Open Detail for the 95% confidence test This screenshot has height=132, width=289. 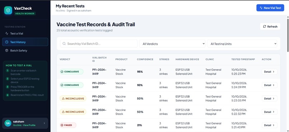(270, 72)
